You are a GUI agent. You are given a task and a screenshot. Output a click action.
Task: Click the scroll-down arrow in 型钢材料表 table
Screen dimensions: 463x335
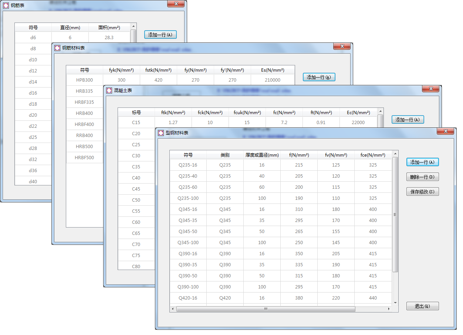[395, 302]
